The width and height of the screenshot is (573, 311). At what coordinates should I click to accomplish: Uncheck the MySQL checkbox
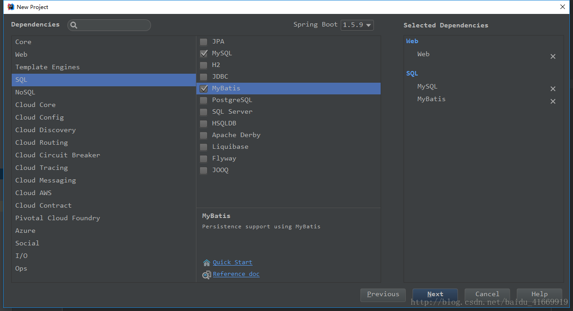point(204,53)
